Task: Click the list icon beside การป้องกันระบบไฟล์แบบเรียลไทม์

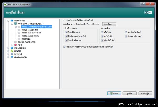Action: pyautogui.click(x=19, y=27)
